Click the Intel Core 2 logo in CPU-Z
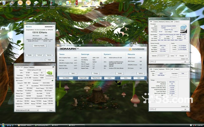 pos(184,29)
